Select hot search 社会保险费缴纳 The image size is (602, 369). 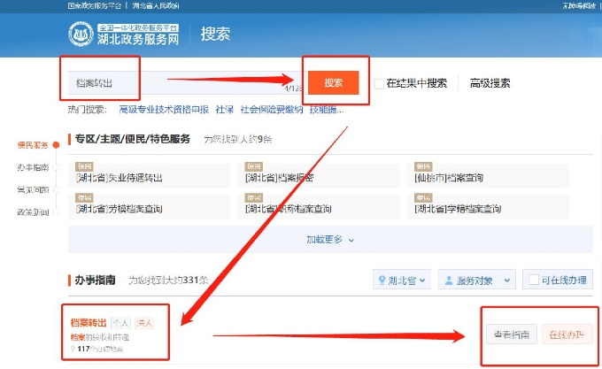tap(272, 110)
